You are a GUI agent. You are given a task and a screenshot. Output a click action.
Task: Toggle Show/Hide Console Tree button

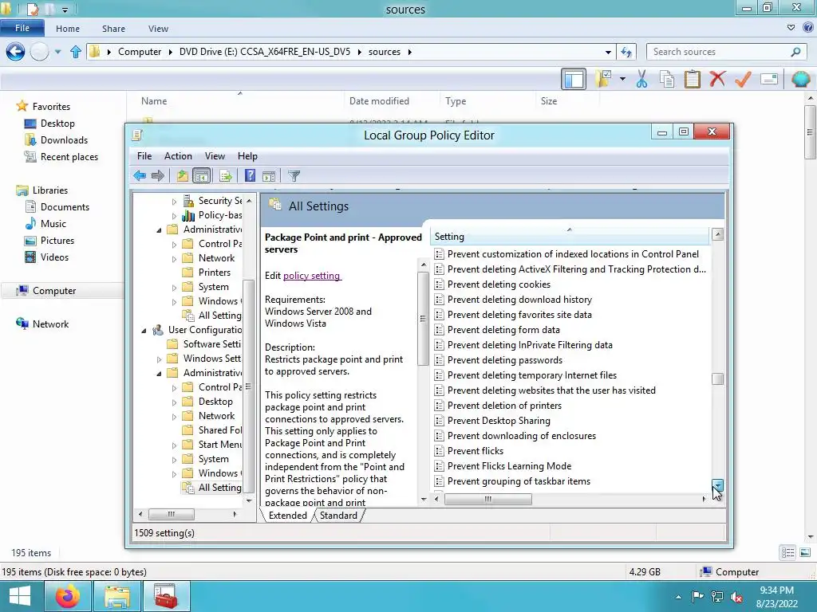[201, 176]
